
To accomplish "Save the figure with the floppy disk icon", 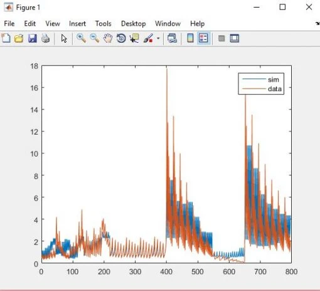I will (x=33, y=38).
